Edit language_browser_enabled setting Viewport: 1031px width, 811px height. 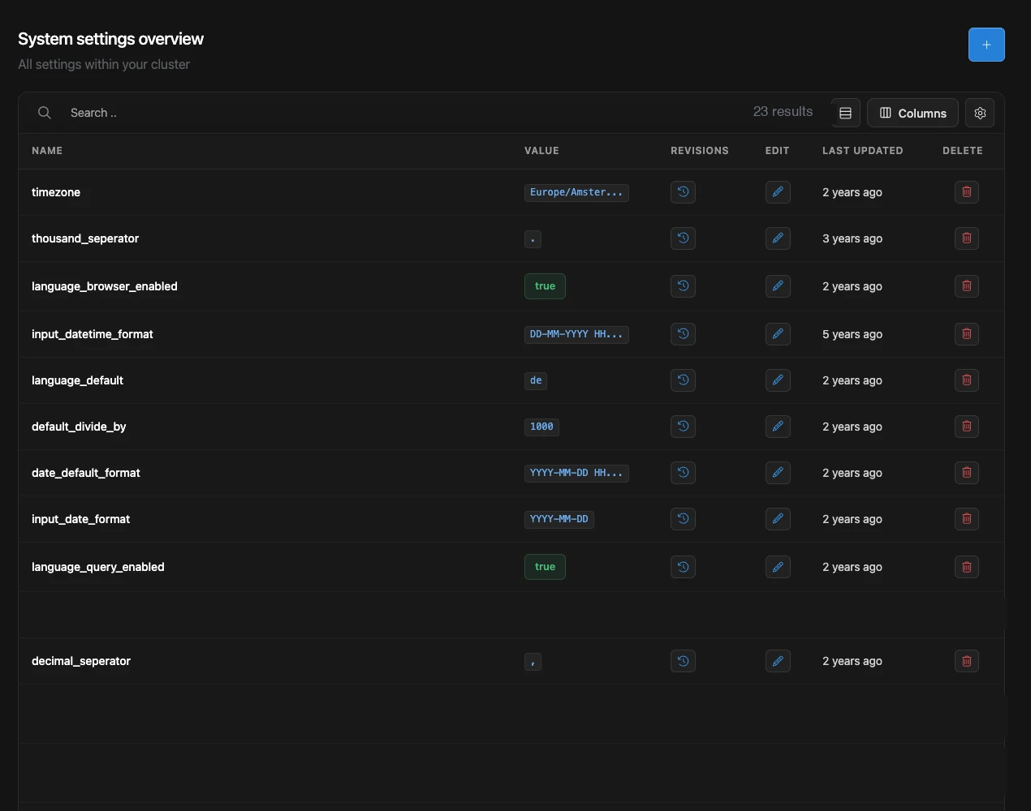click(778, 286)
